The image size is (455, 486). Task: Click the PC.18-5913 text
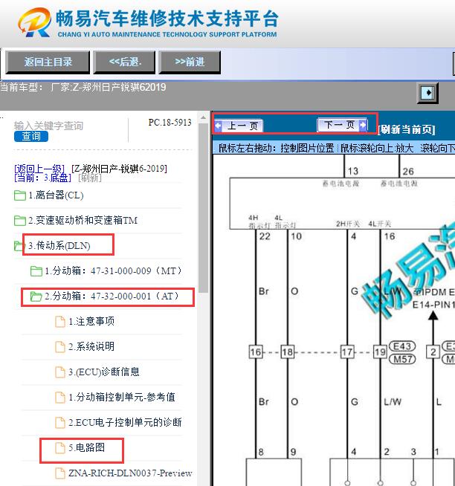[170, 123]
